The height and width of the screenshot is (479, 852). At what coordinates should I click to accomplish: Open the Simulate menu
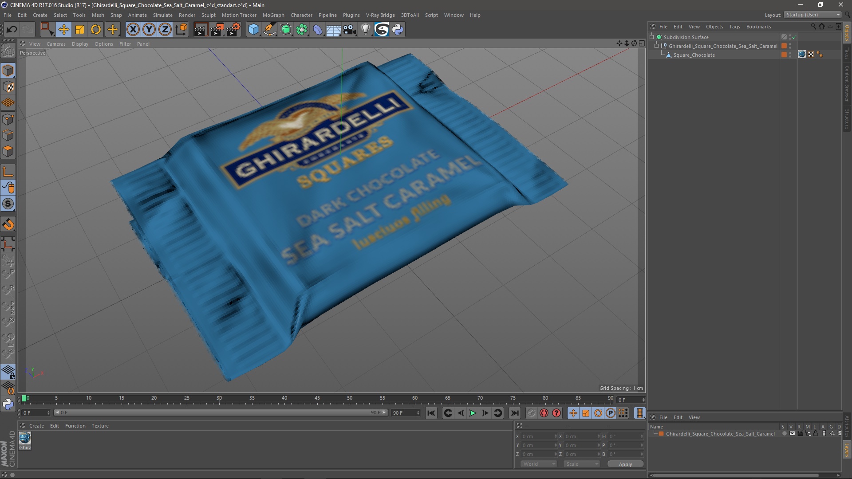coord(163,15)
